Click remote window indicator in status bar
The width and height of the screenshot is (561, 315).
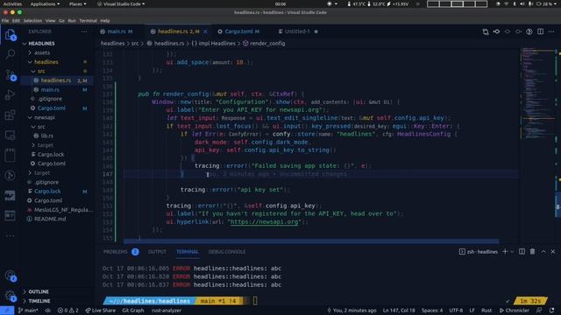(7, 311)
